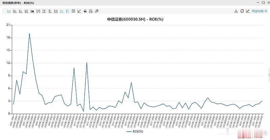Select the trend line drawing icon

tap(79, 11)
